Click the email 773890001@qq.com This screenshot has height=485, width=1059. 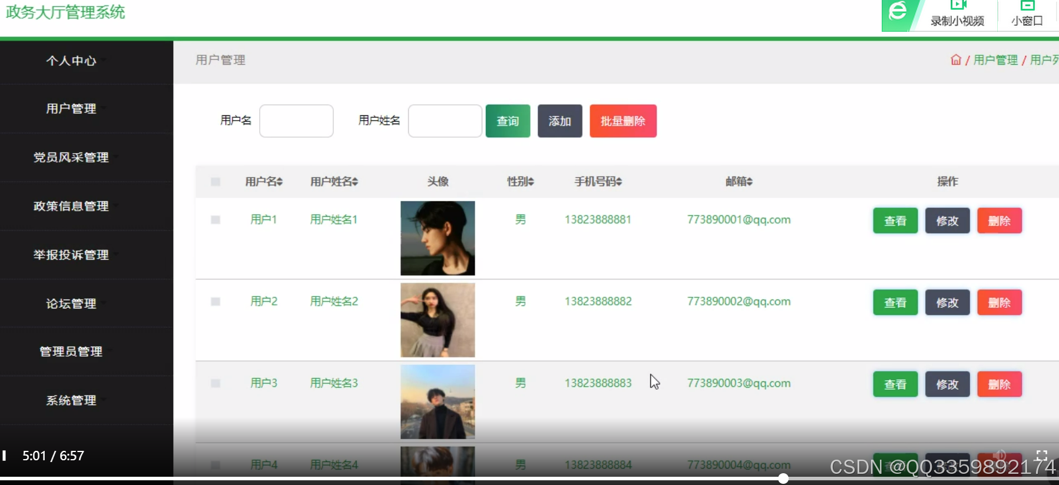(739, 220)
